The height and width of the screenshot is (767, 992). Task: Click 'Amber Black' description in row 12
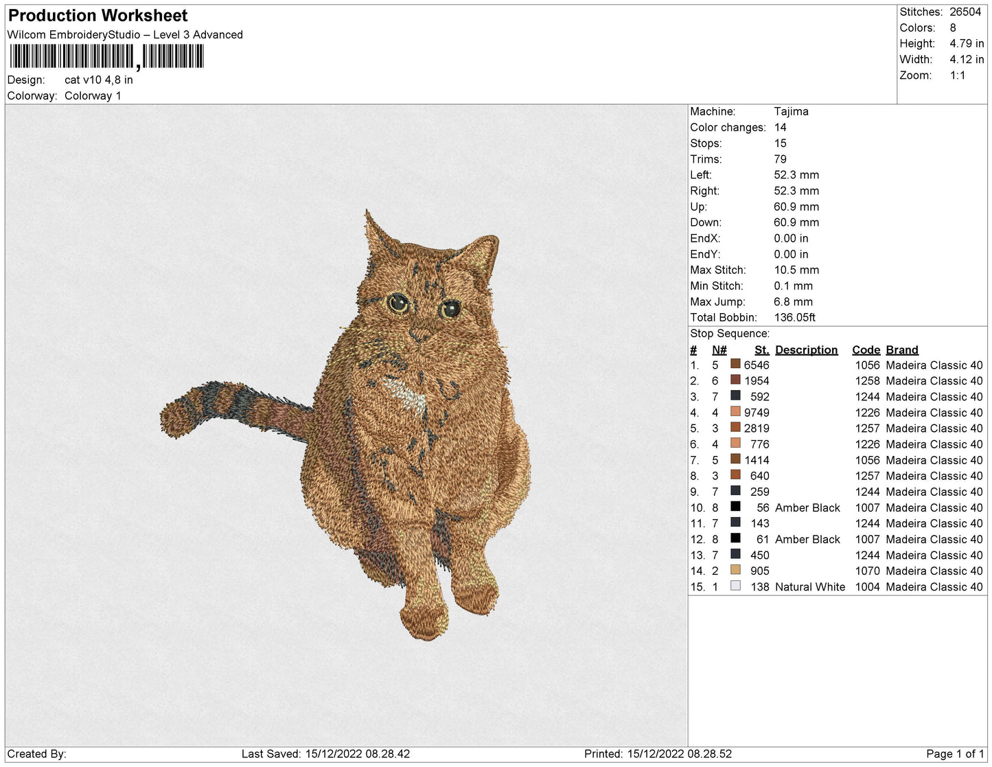click(807, 539)
